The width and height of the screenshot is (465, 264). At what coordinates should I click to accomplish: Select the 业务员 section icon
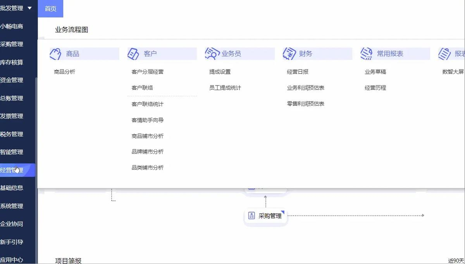(212, 54)
